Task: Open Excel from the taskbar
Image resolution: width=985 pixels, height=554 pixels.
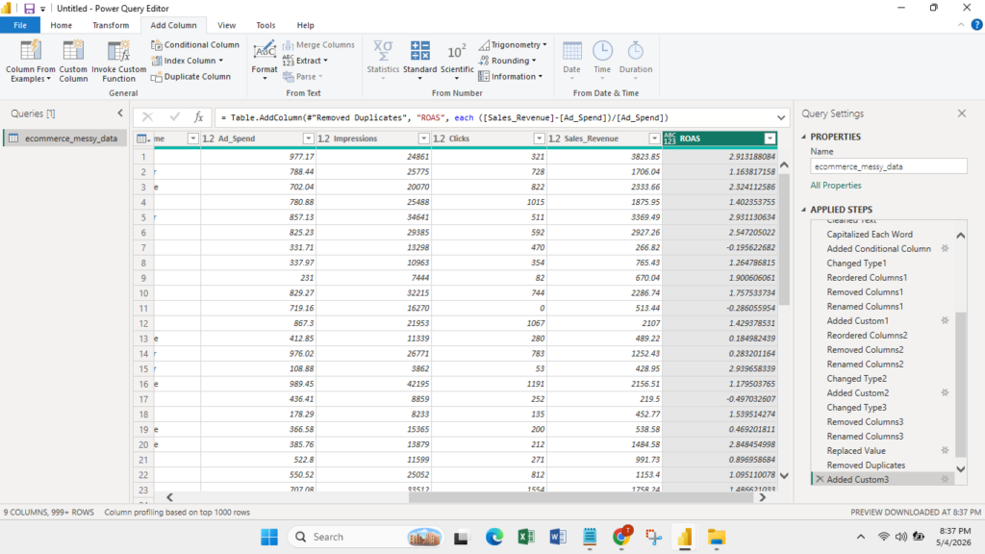Action: pos(526,537)
